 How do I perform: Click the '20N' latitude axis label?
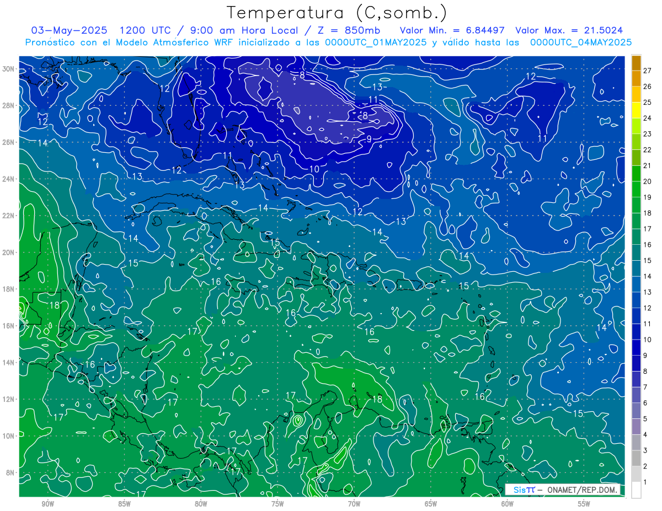(8, 252)
